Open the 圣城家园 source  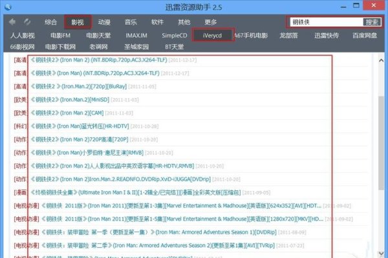(136, 46)
